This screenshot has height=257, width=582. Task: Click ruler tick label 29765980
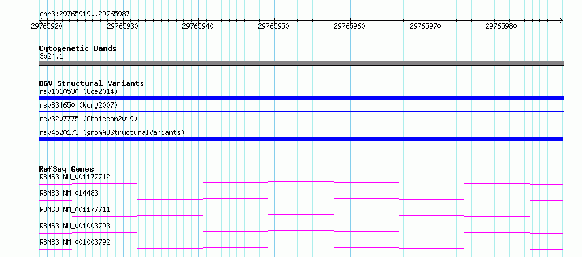(x=501, y=27)
